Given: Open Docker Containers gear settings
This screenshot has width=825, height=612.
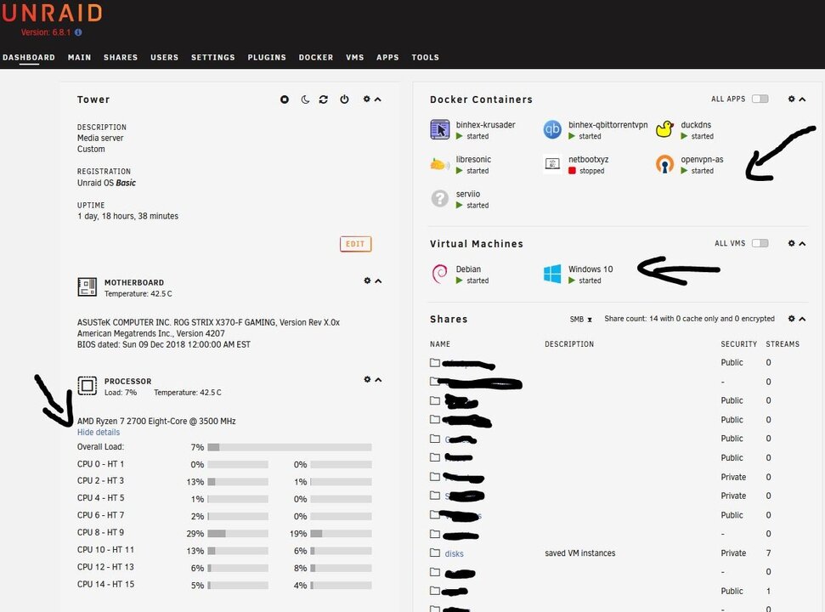Looking at the screenshot, I should pos(791,99).
